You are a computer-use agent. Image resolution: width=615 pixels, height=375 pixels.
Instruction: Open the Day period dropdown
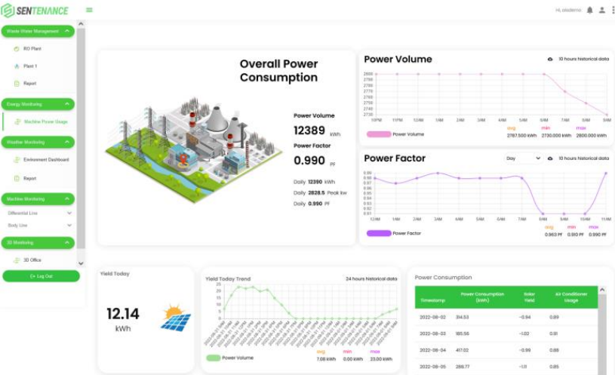(523, 158)
